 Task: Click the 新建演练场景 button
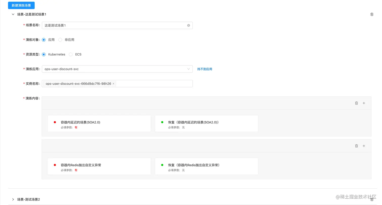(21, 5)
